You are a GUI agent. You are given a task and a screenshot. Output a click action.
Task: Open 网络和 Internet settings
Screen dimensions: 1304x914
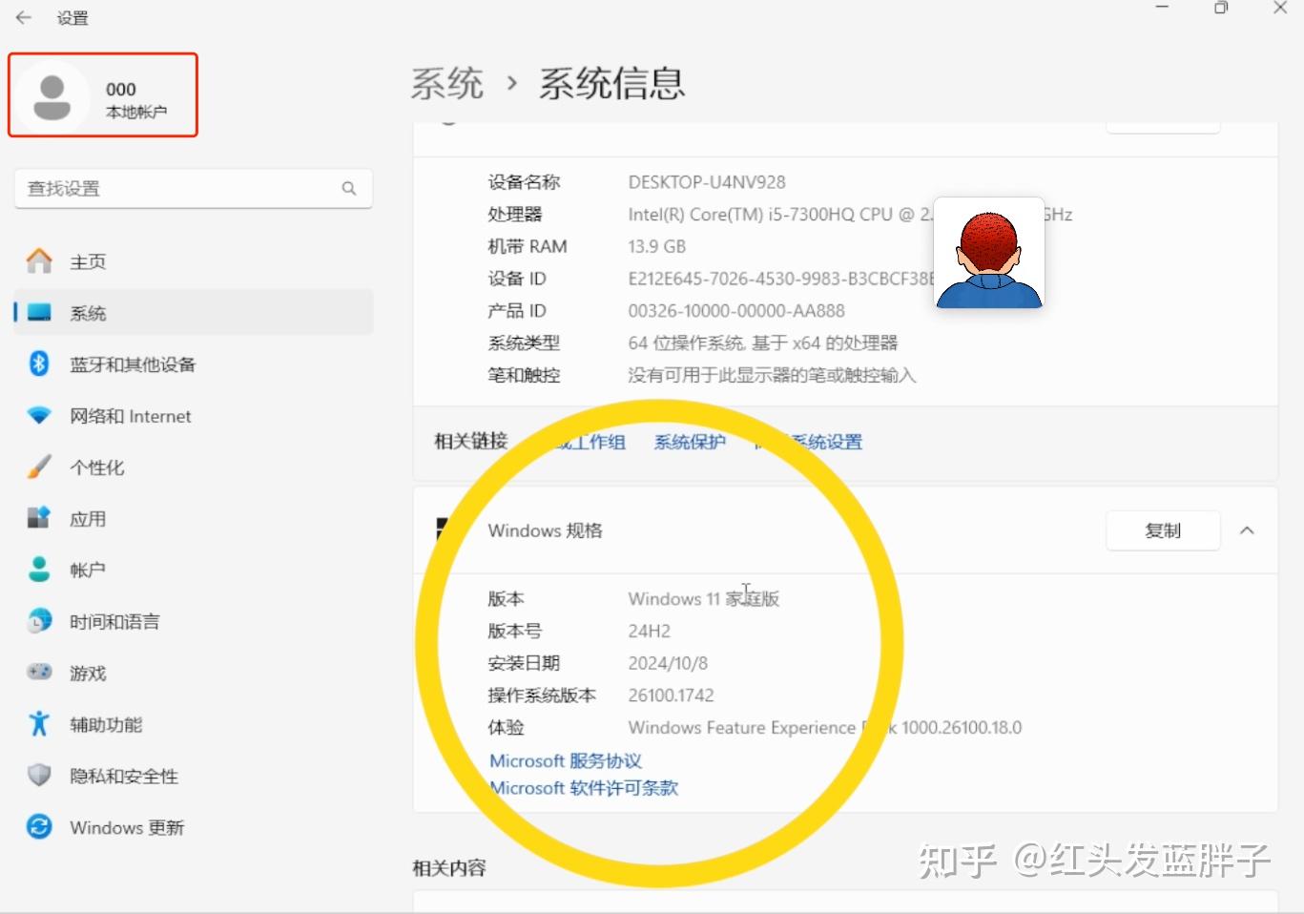pos(194,416)
